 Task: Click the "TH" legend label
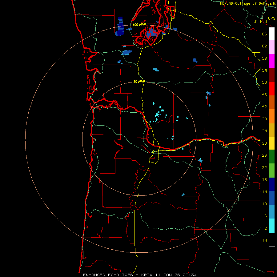pyautogui.click(x=264, y=240)
